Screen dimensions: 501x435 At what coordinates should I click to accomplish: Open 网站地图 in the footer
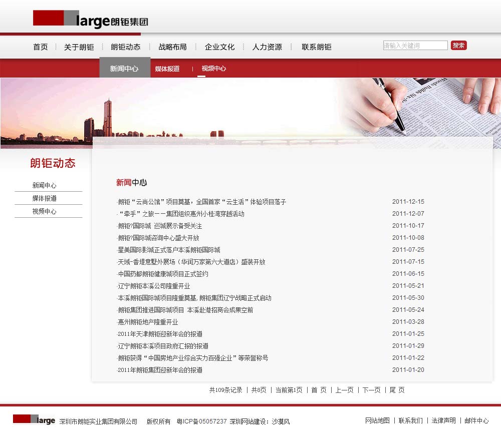(x=377, y=420)
